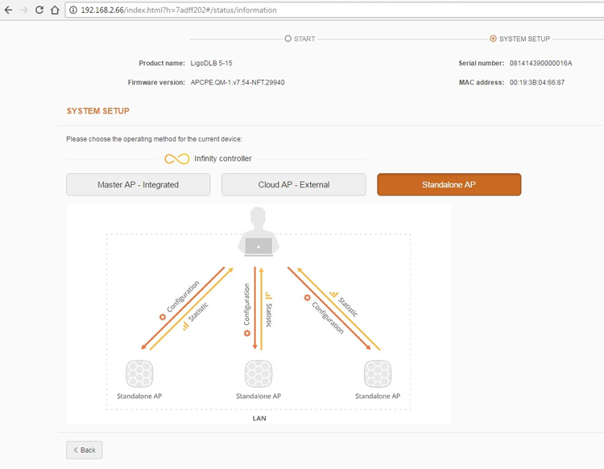Click the 'Serial number:' label
604x469 pixels.
tap(481, 63)
